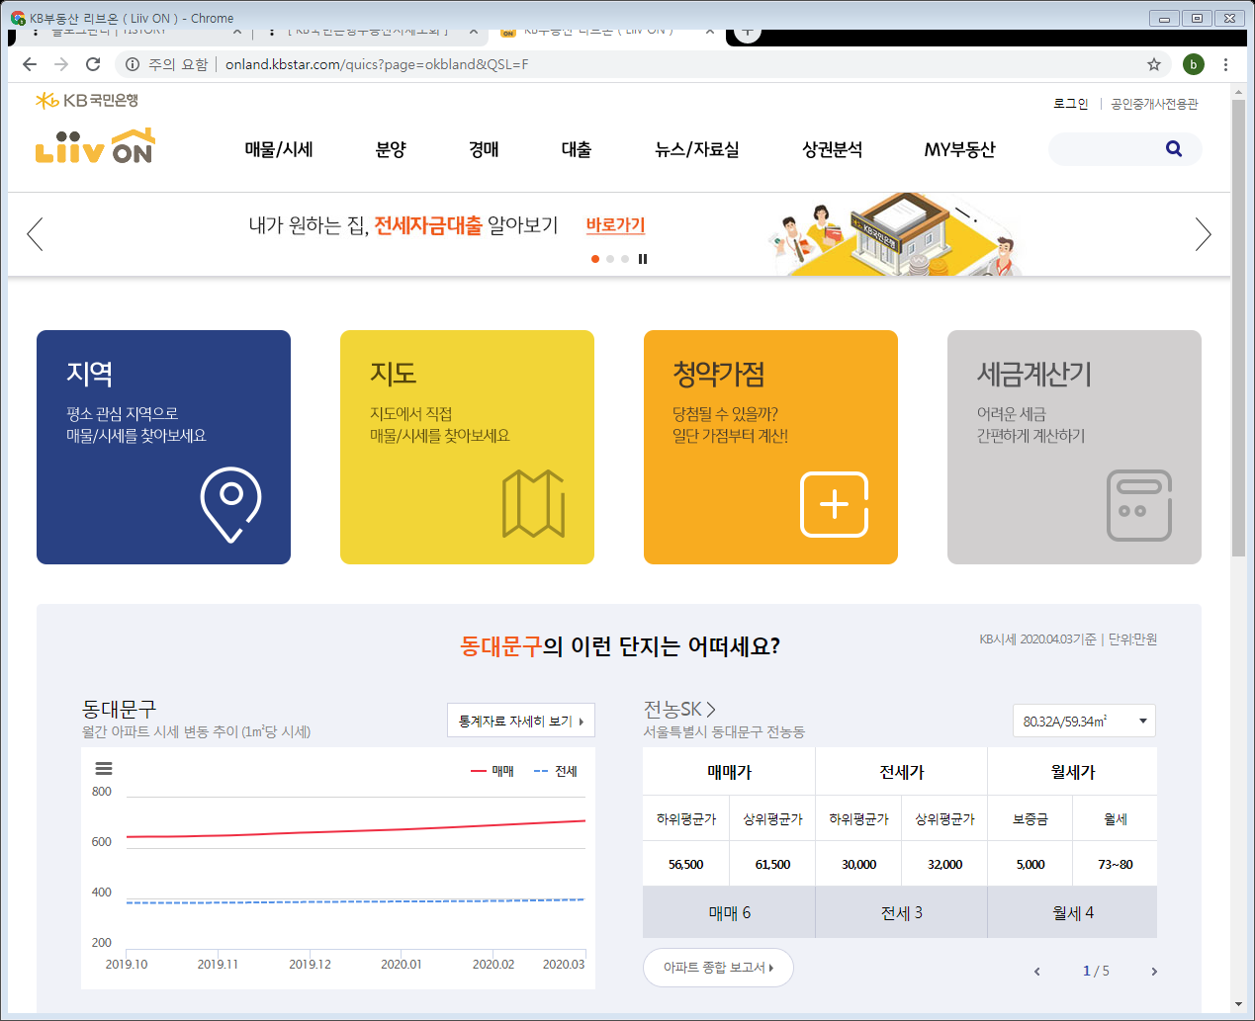
Task: Click the KB국민은행 logo
Action: click(87, 101)
